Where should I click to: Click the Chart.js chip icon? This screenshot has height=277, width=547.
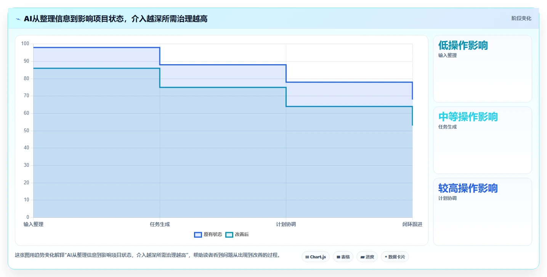coord(307,257)
